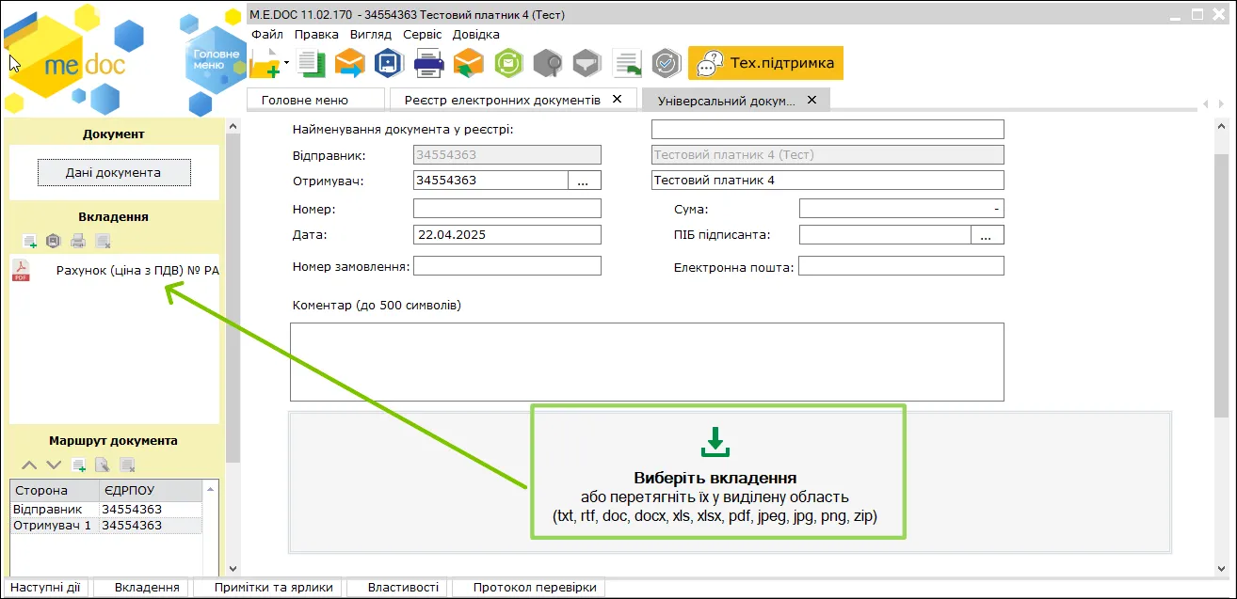
Task: Move route entry up with arrow
Action: pyautogui.click(x=29, y=465)
